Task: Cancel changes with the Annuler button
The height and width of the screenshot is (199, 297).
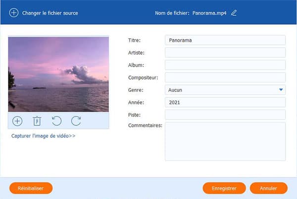Action: [x=269, y=188]
